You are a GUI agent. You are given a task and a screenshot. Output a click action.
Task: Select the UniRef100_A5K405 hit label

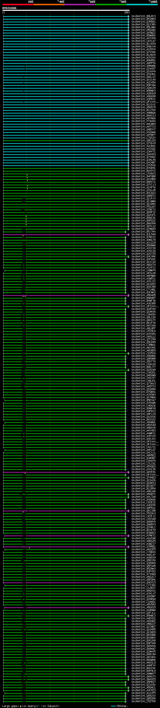[143, 295]
